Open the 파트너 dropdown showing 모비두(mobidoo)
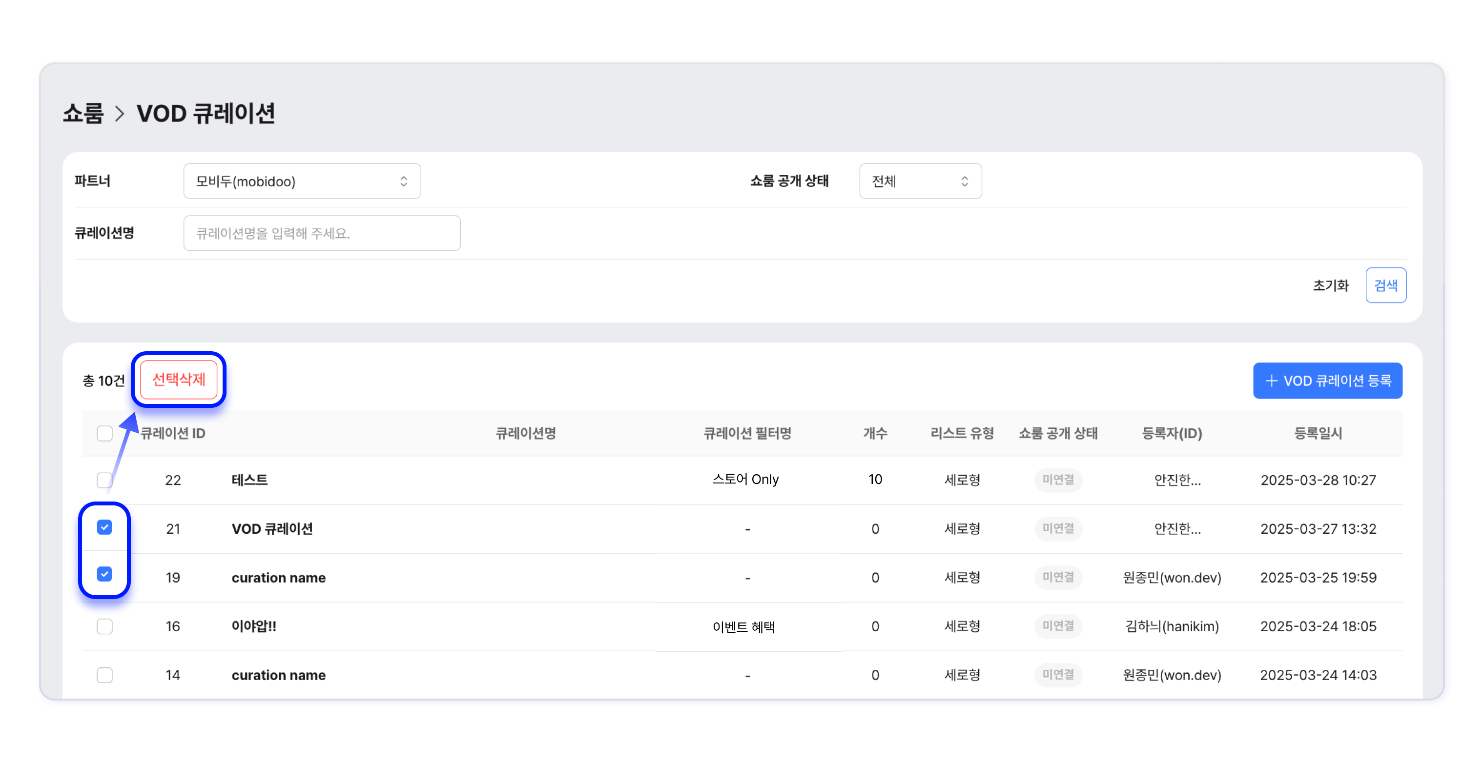 [302, 181]
